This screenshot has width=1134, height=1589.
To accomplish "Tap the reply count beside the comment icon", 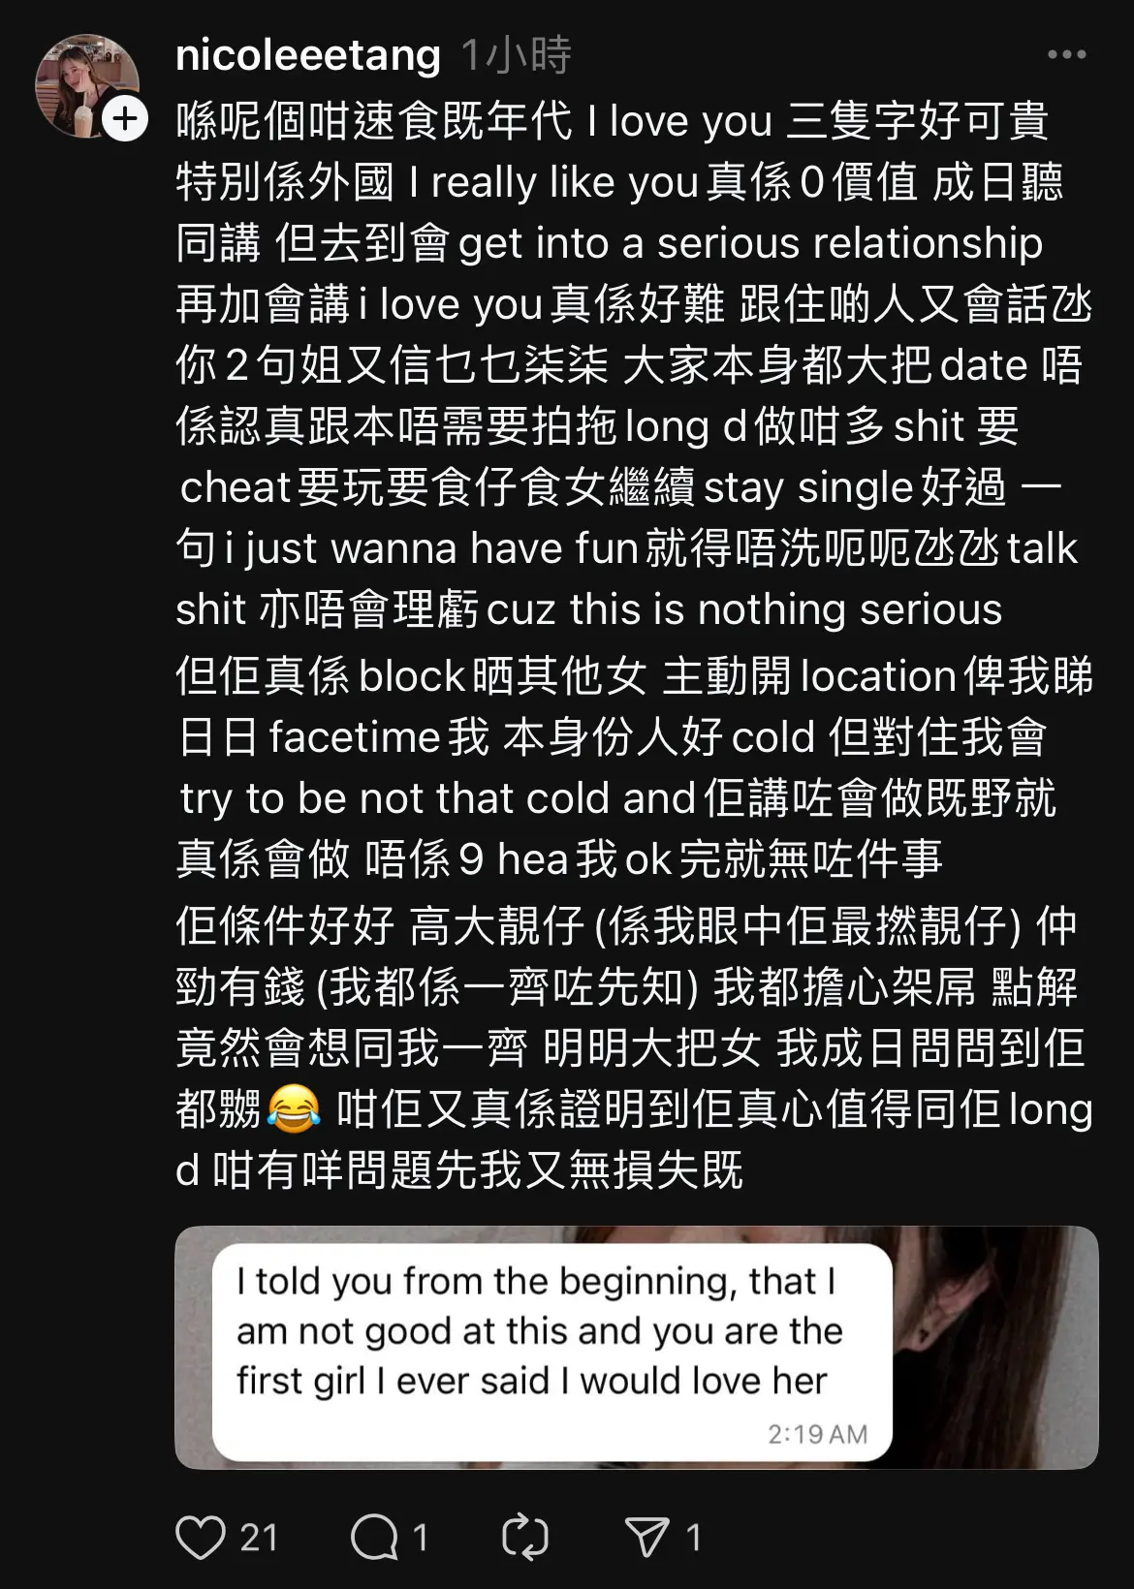I will point(421,1538).
